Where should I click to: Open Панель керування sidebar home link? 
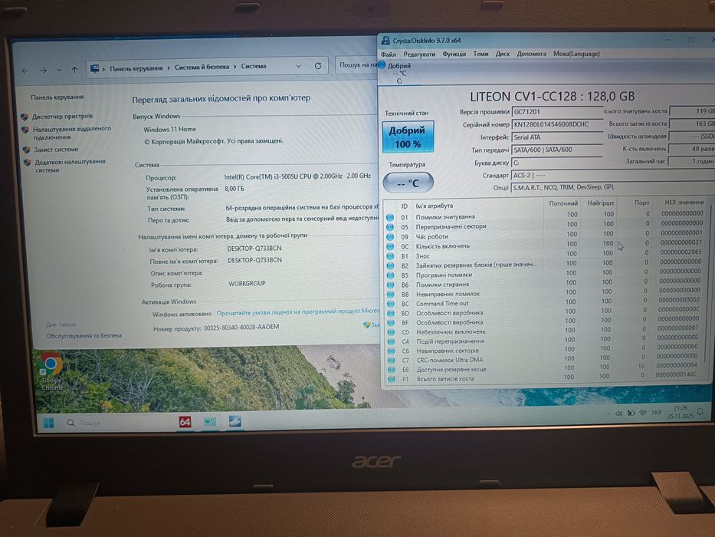tap(57, 97)
